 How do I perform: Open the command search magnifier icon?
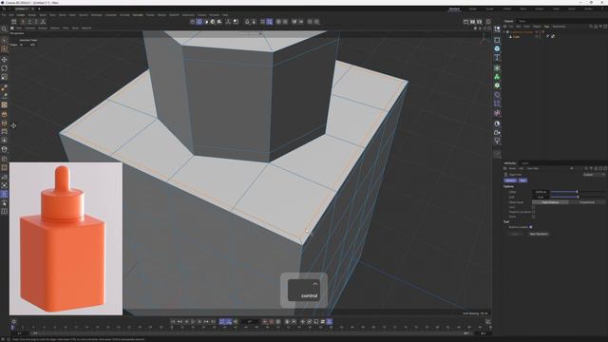4,29
